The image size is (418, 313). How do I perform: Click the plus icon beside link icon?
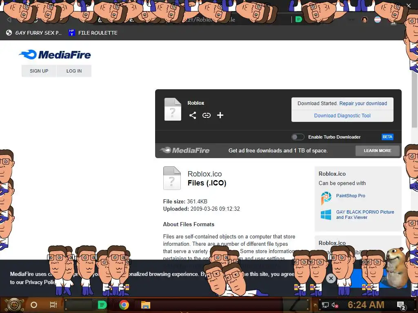tap(220, 115)
